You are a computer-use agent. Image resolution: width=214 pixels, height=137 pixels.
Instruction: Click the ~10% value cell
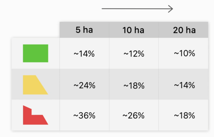(184, 54)
